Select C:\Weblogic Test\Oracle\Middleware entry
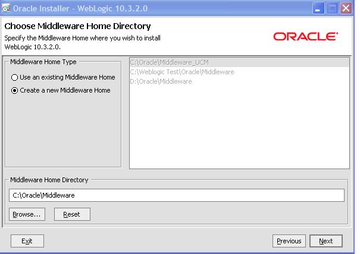Viewport: 360px width, 254px height. point(239,72)
